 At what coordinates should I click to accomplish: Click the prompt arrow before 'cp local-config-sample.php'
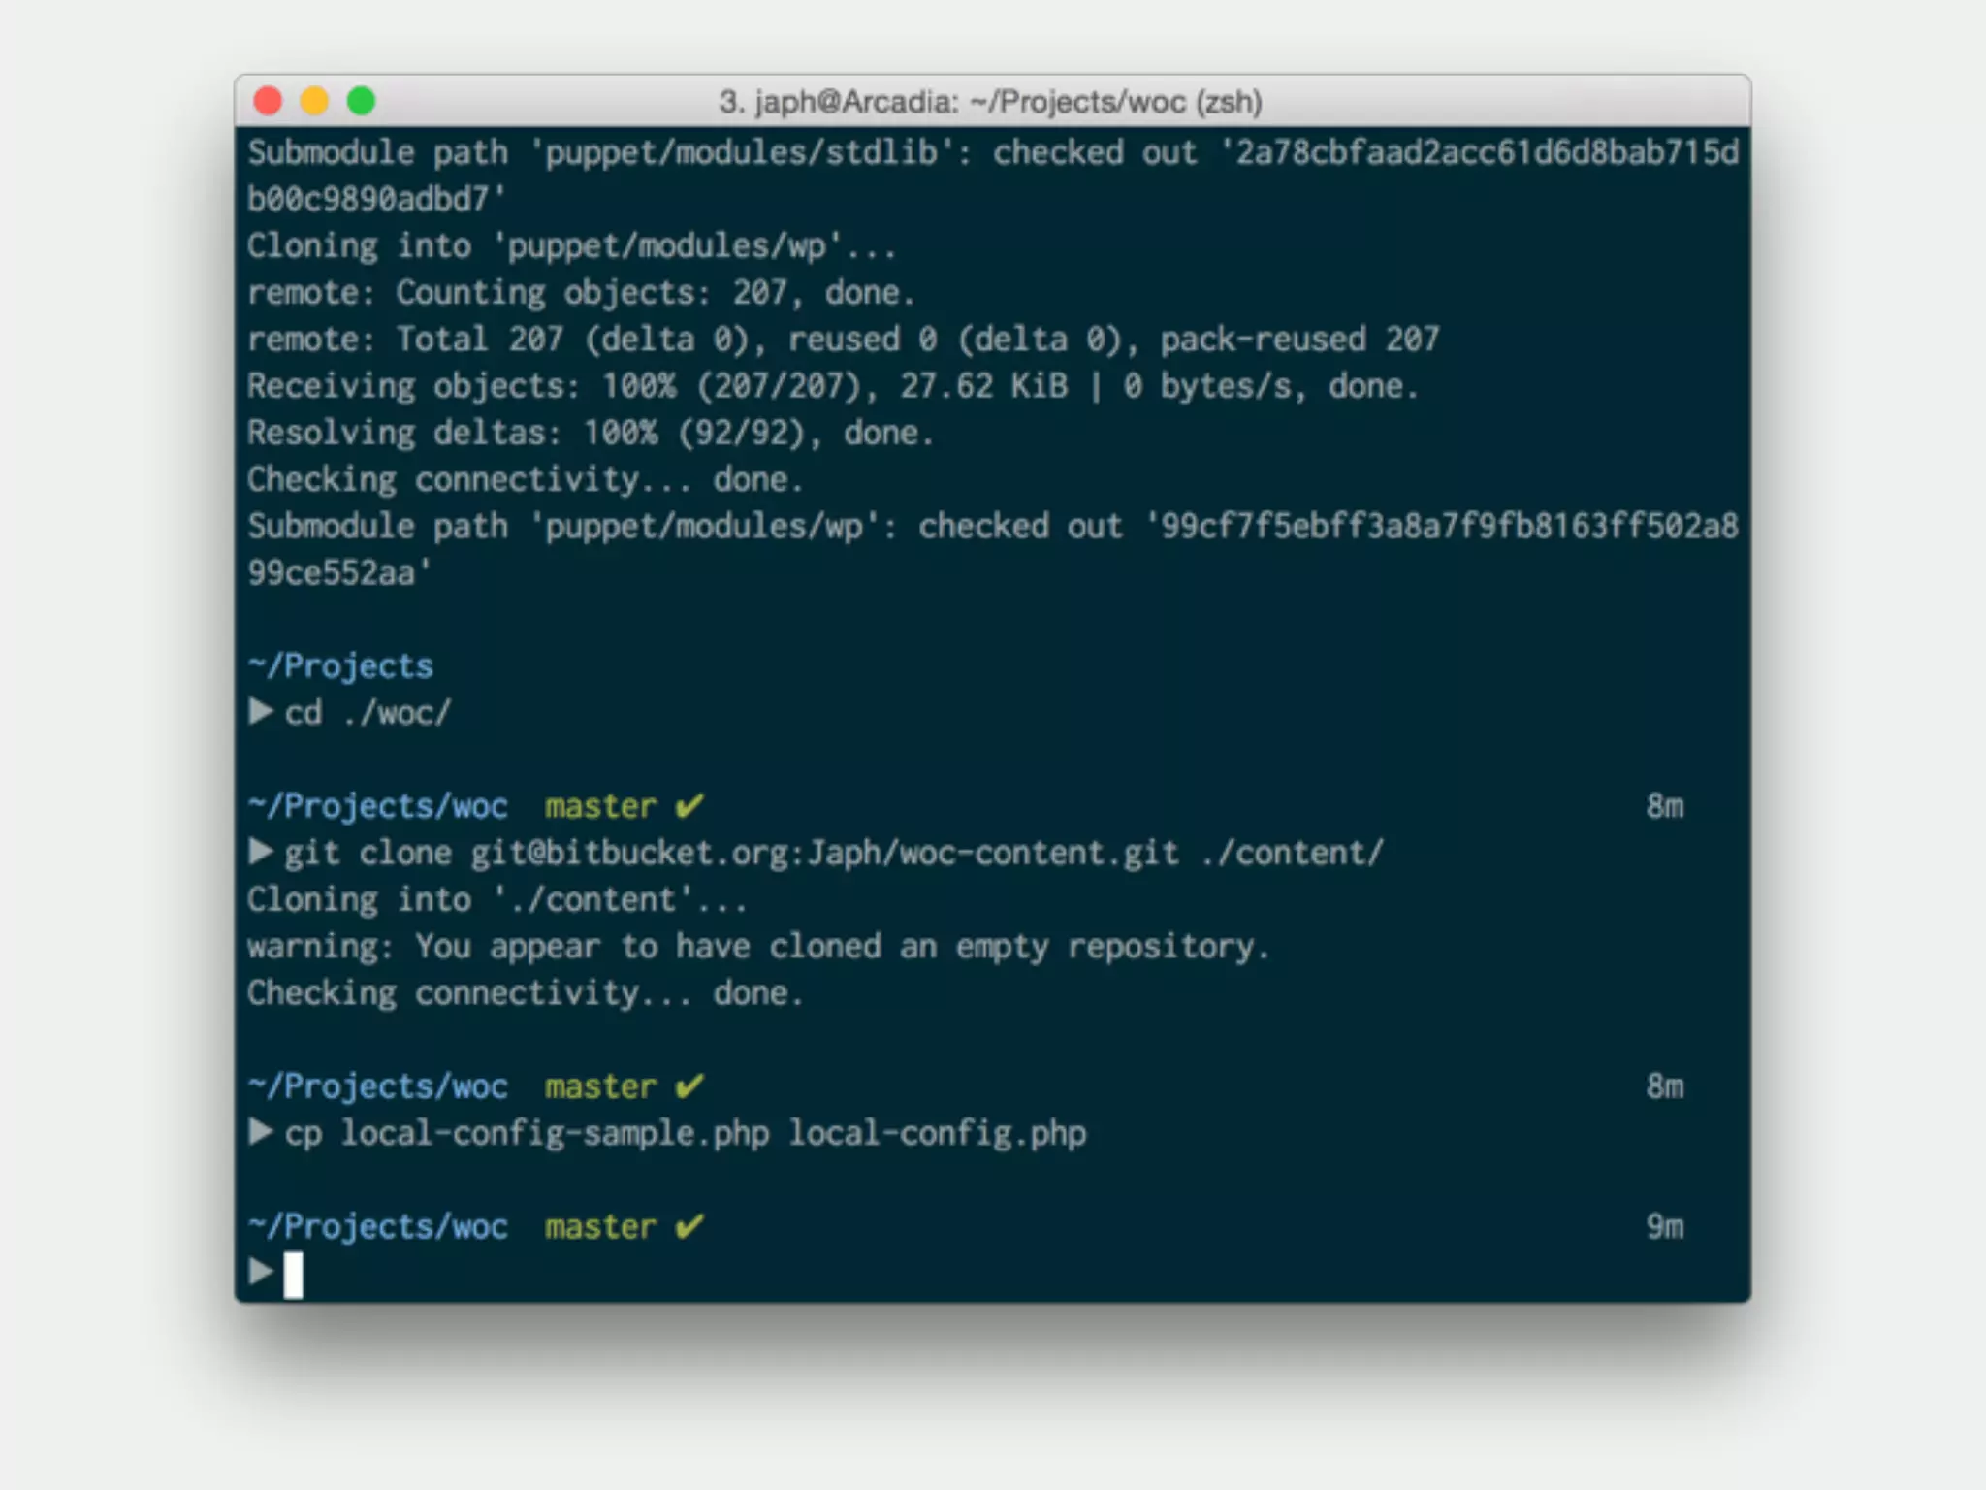(x=260, y=1132)
